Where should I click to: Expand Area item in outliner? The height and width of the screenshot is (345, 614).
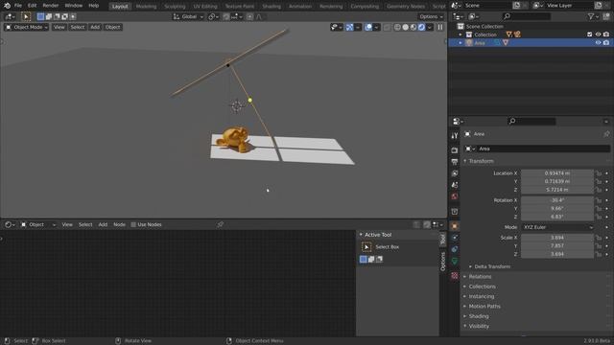point(460,42)
